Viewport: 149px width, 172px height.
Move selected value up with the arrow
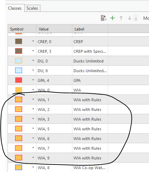[x=121, y=18]
